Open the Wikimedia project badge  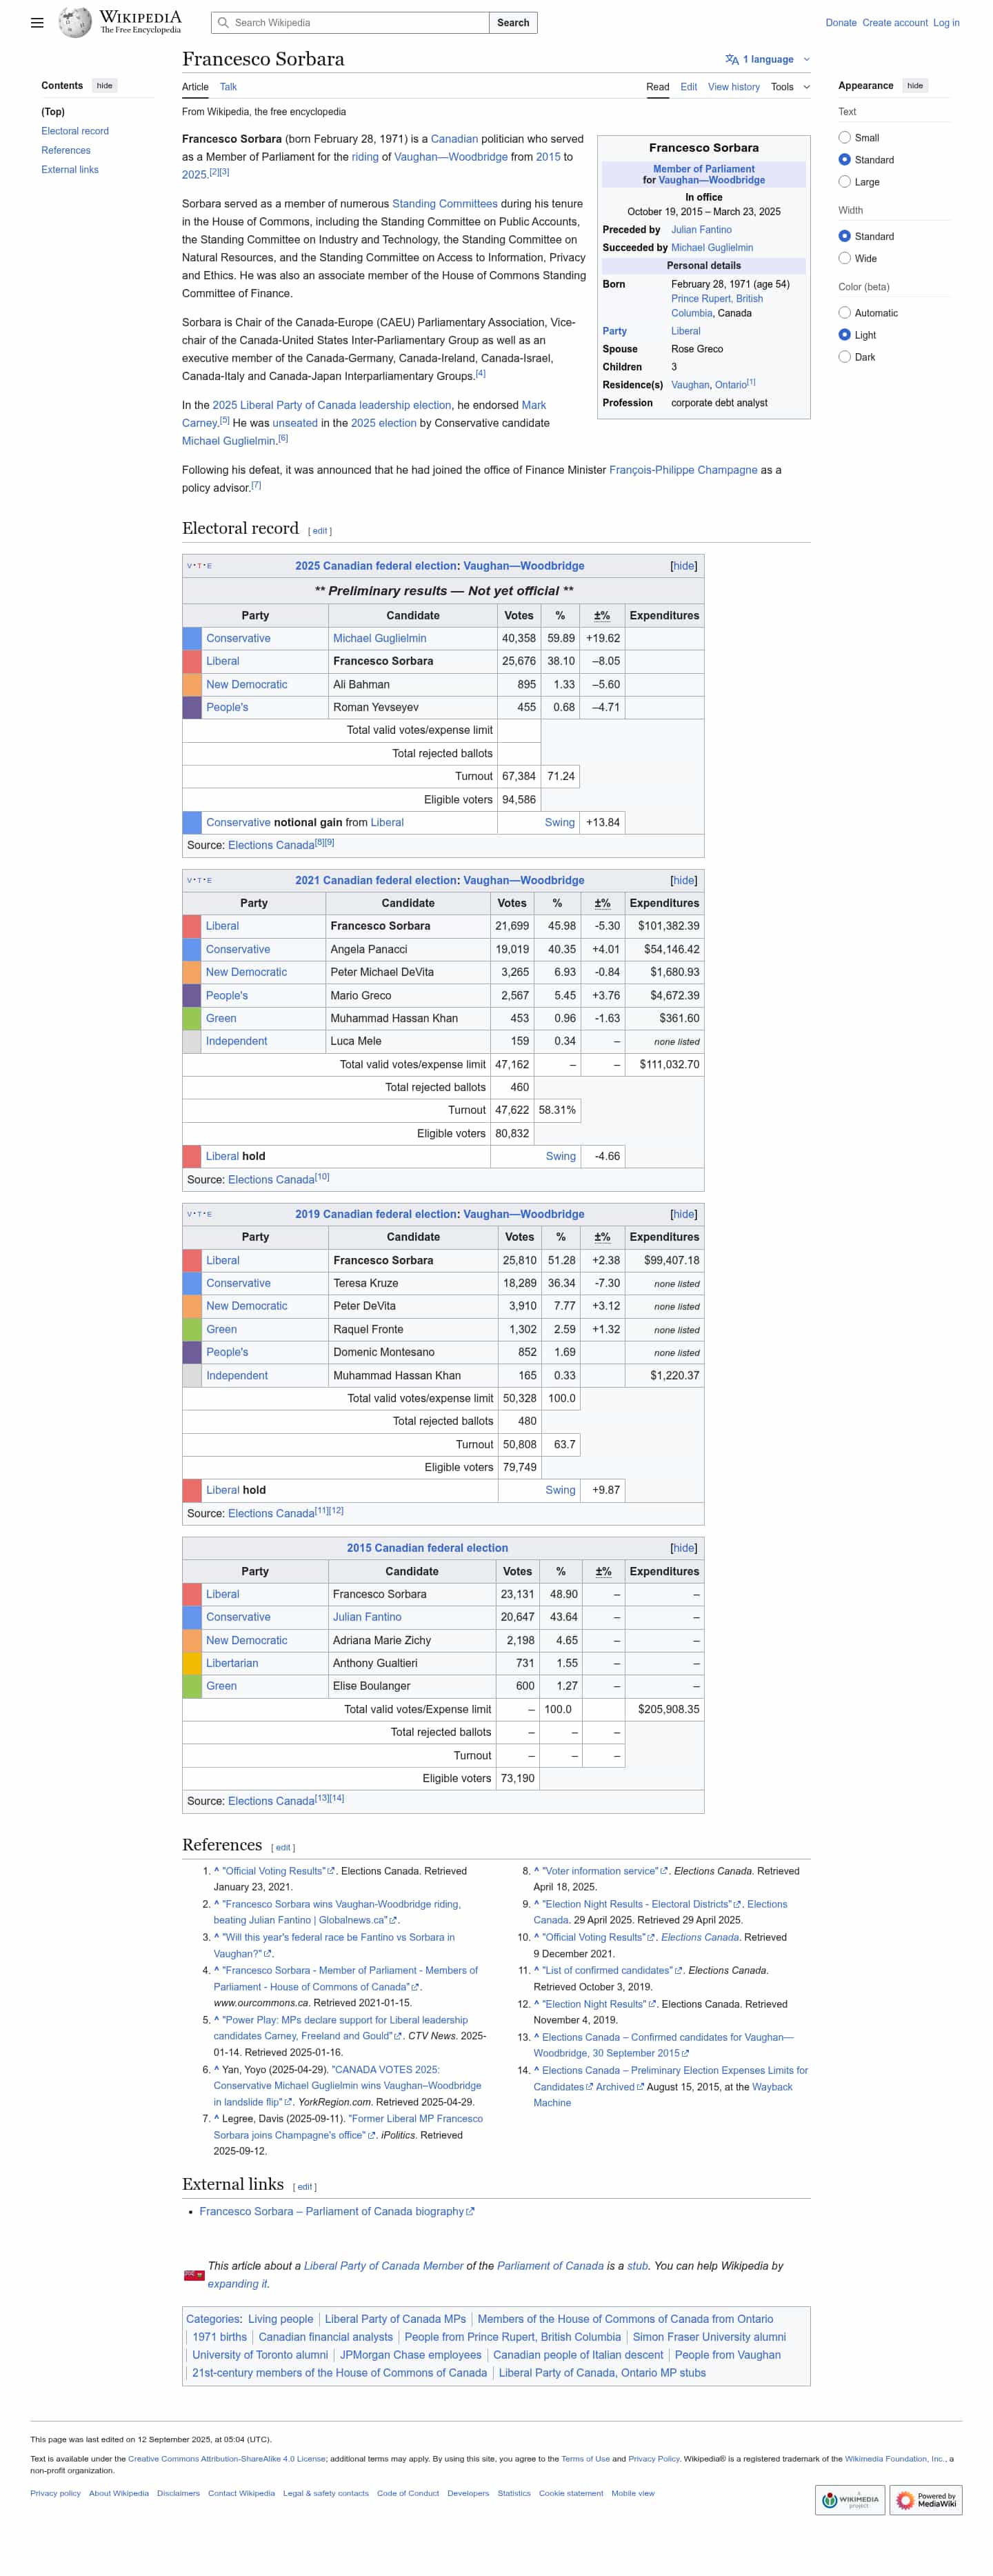[850, 2500]
